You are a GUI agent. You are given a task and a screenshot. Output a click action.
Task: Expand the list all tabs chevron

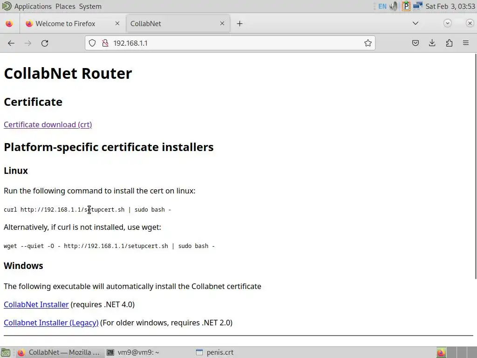415,23
